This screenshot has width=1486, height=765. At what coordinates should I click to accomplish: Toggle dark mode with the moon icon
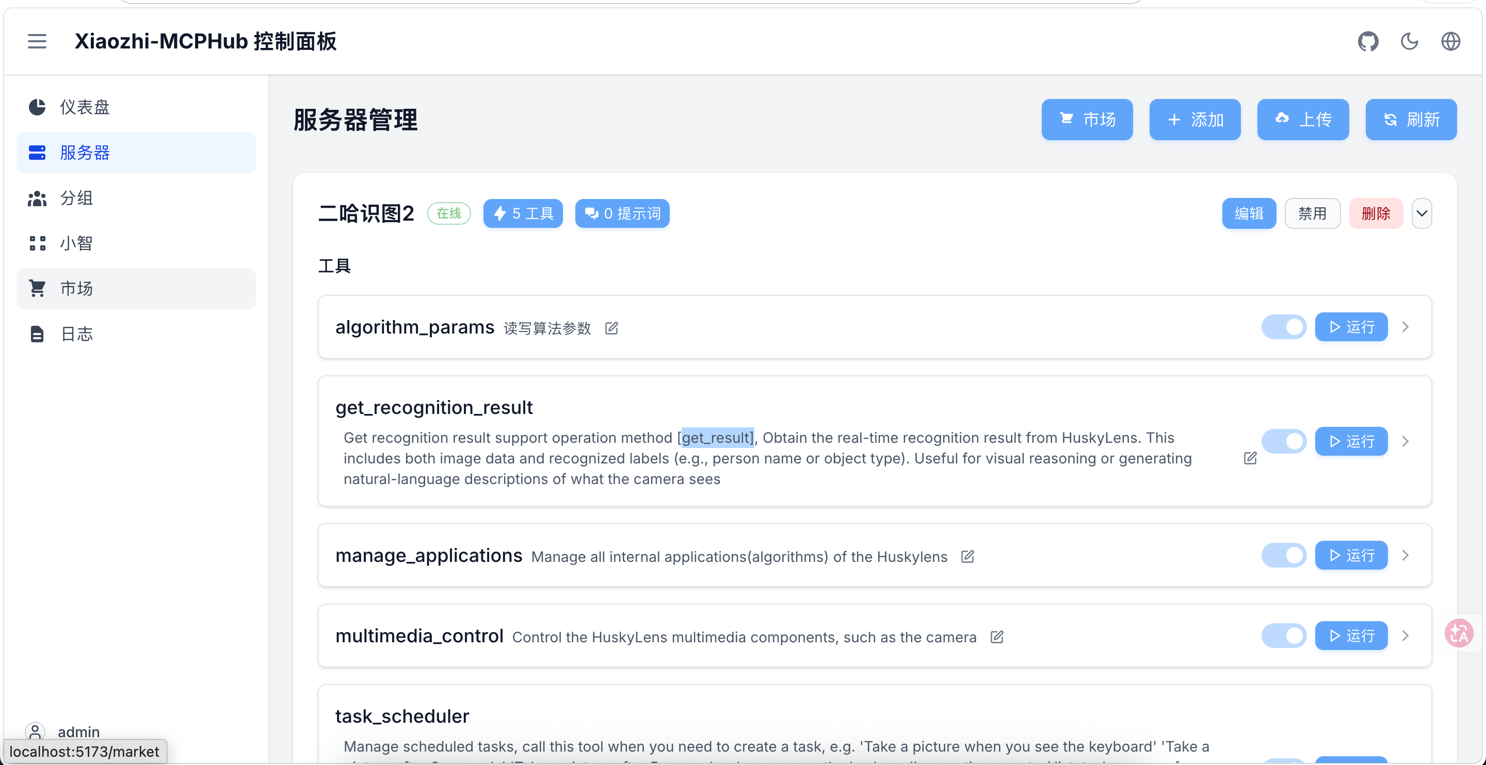[1409, 41]
